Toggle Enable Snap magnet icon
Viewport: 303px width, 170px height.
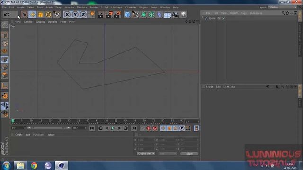5,96
